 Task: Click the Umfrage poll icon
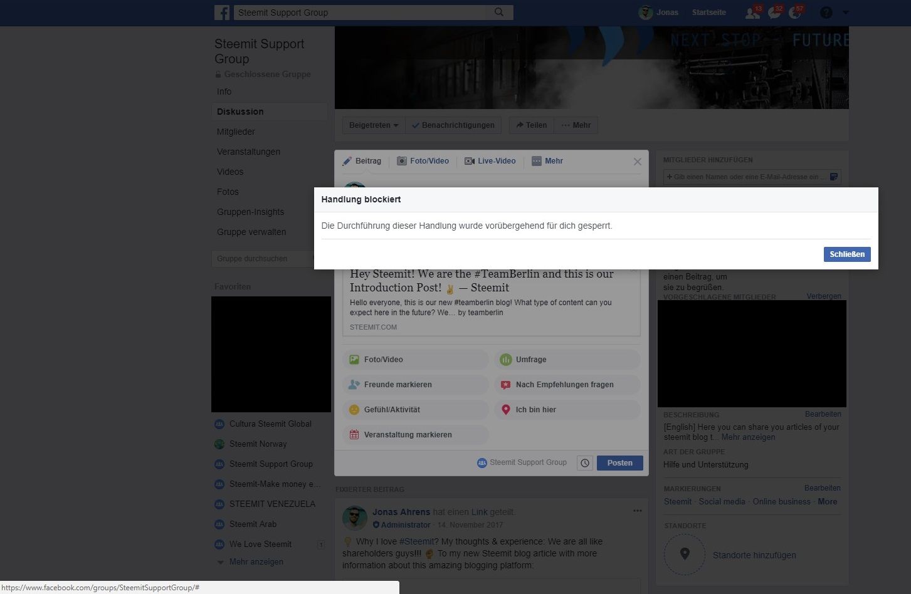tap(506, 360)
